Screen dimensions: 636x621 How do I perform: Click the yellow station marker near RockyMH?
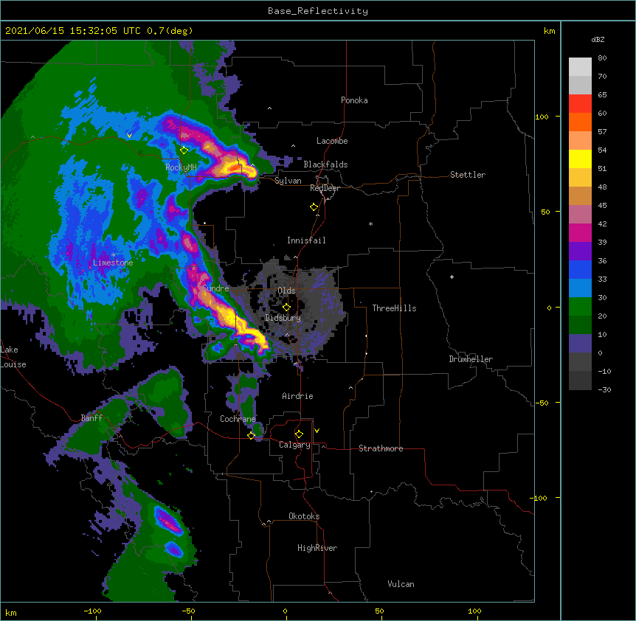(x=184, y=150)
